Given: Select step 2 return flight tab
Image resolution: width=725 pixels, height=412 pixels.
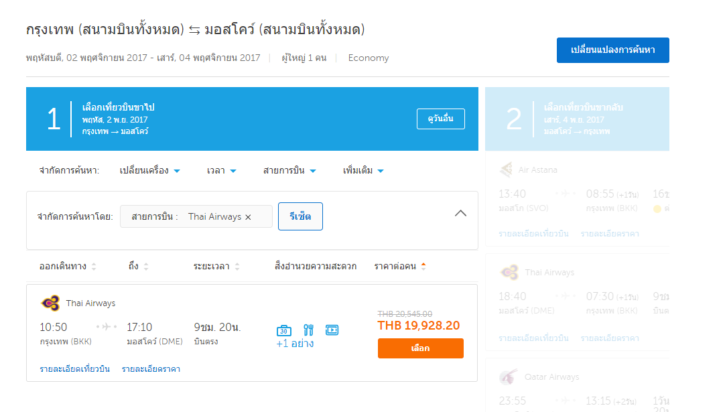Looking at the screenshot, I should (x=577, y=119).
